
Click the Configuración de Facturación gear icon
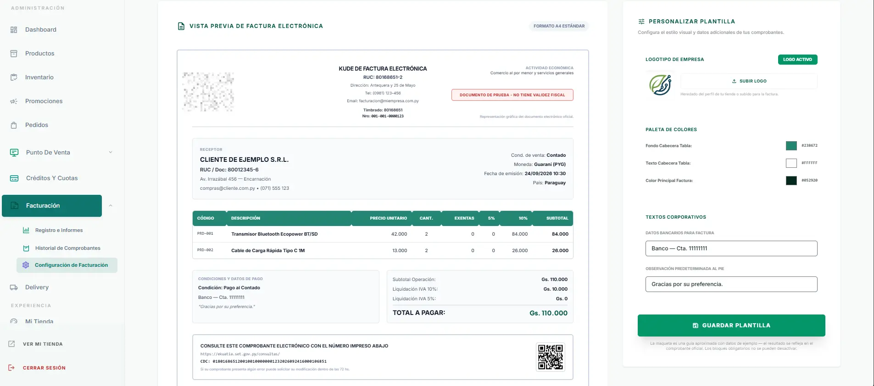pyautogui.click(x=26, y=265)
